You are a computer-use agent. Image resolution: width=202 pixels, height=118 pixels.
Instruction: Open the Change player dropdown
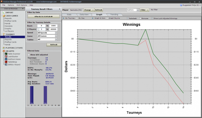[89, 10]
